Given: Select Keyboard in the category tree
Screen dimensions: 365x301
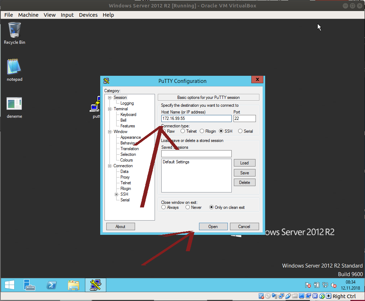Looking at the screenshot, I should (128, 115).
